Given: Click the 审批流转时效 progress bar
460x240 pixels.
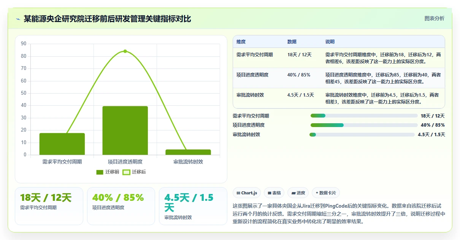Looking at the screenshot, I should [x=362, y=135].
